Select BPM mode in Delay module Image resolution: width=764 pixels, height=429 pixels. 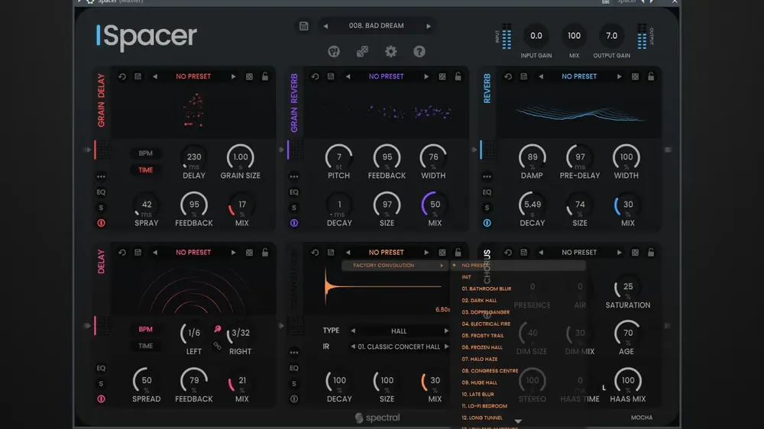(145, 329)
